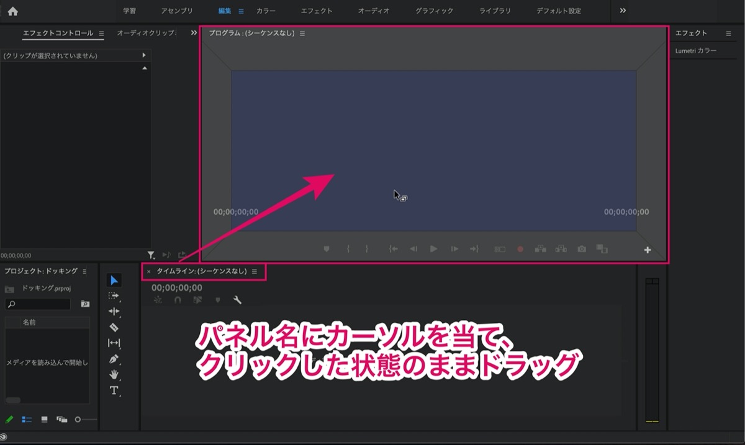Switch to the 学習 workspace

point(129,11)
